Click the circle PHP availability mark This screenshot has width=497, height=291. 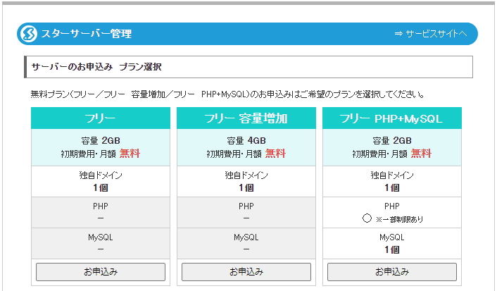pos(367,218)
